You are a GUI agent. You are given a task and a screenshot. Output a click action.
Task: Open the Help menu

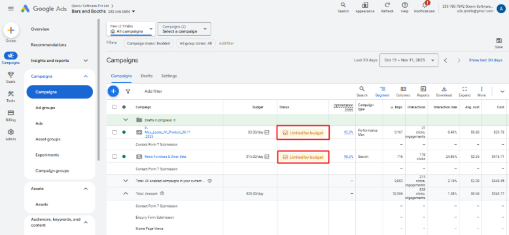404,7
